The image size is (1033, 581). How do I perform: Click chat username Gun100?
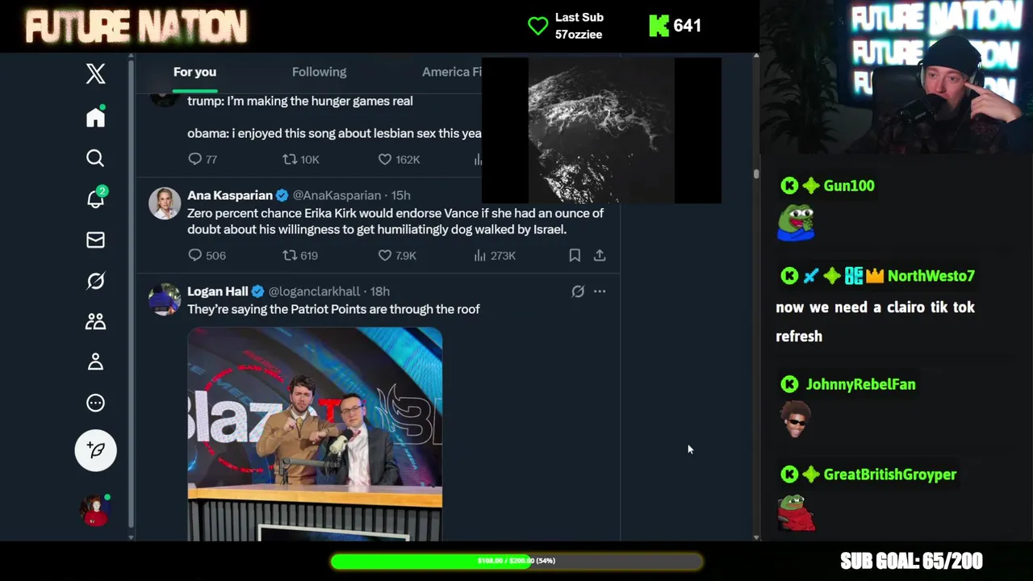pos(849,186)
